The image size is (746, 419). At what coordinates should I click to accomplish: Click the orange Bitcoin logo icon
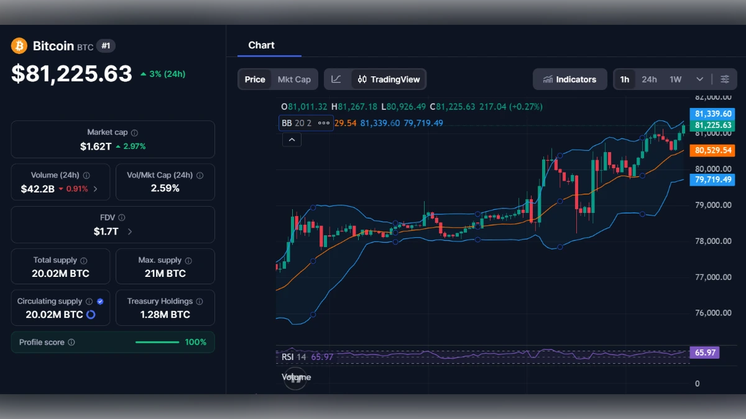[19, 46]
